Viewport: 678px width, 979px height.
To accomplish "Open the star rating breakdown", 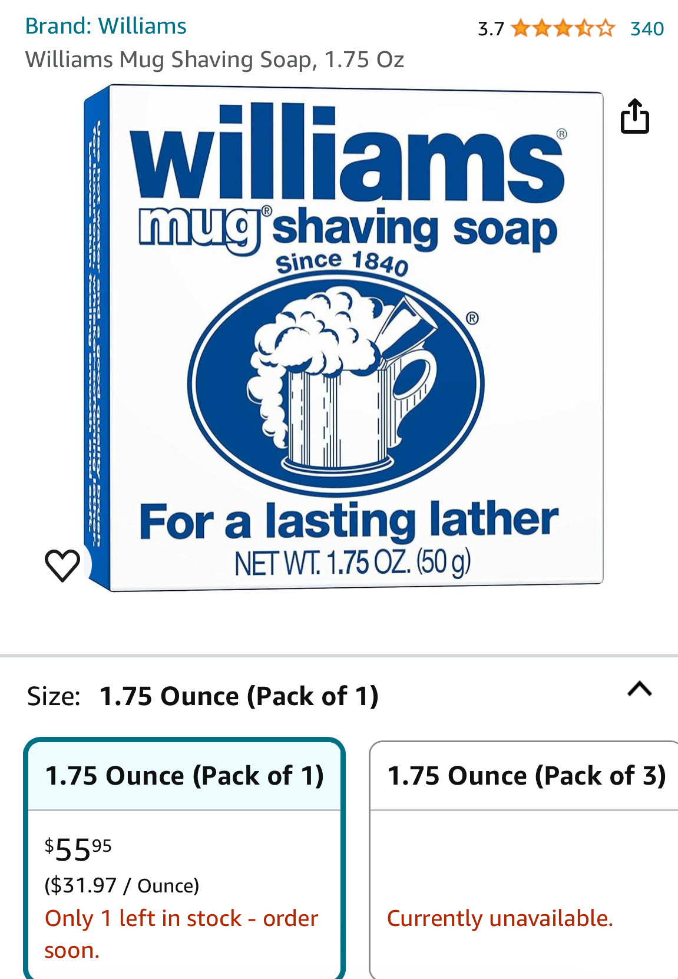I will [x=563, y=28].
